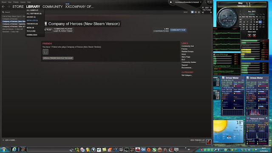Select TOOLS in library dropdown
Viewport: 272px width, 153px height.
click(31, 31)
